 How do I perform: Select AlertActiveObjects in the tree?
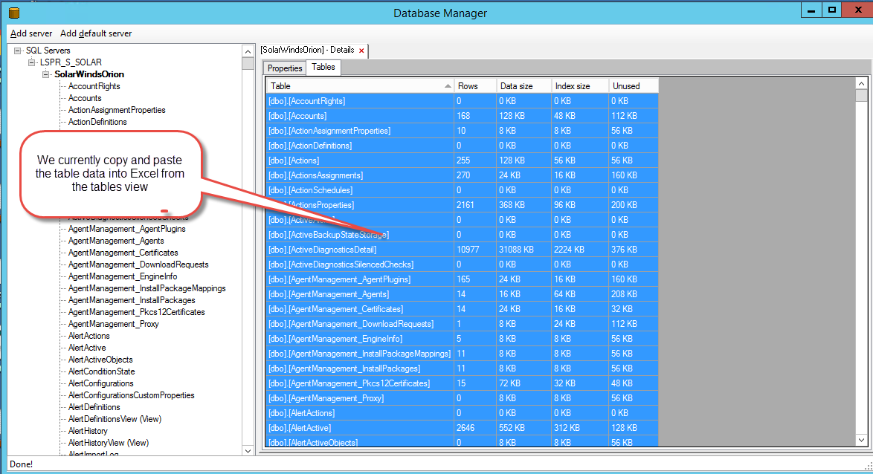click(x=100, y=360)
